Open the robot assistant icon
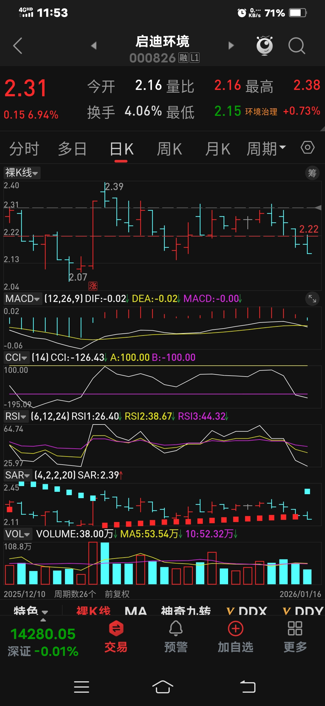This screenshot has width=325, height=706. click(x=265, y=46)
